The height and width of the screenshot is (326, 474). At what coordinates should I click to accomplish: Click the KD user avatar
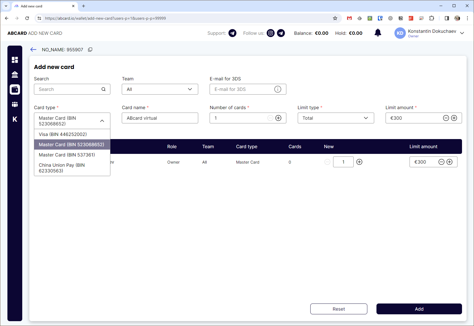[x=400, y=33]
